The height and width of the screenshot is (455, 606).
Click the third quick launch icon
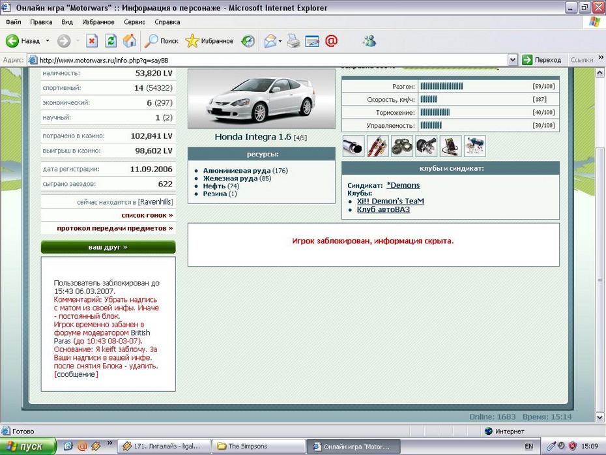click(95, 446)
